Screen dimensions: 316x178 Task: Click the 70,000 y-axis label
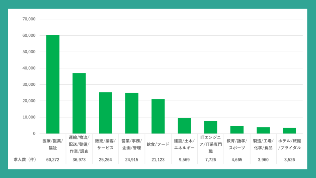pos(29,19)
